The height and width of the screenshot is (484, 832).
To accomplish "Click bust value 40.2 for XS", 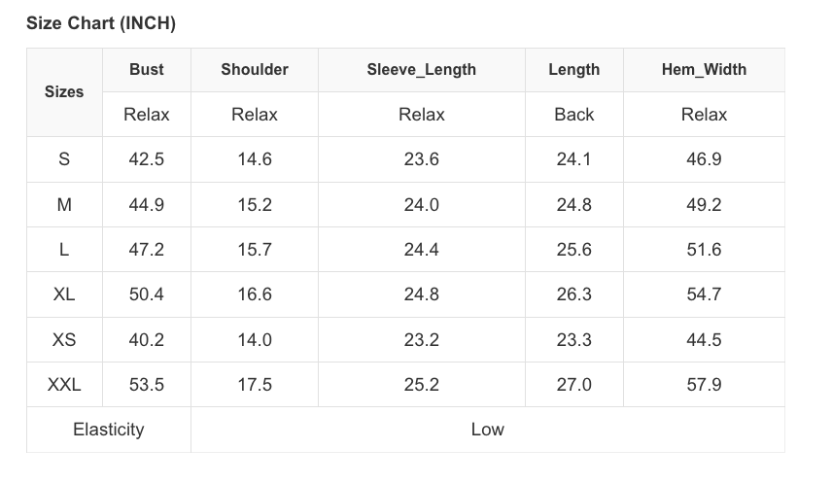I will (146, 340).
